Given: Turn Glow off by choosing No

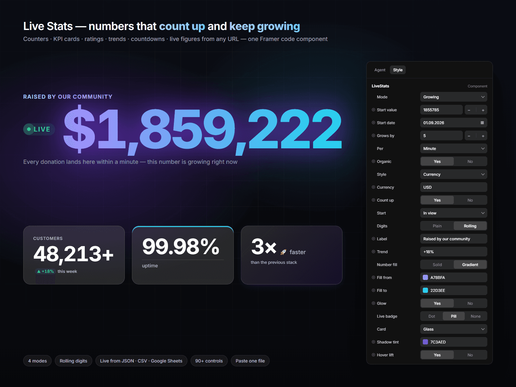Looking at the screenshot, I should 470,303.
